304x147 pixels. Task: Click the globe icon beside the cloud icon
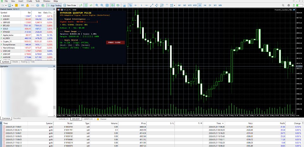click(43, 5)
